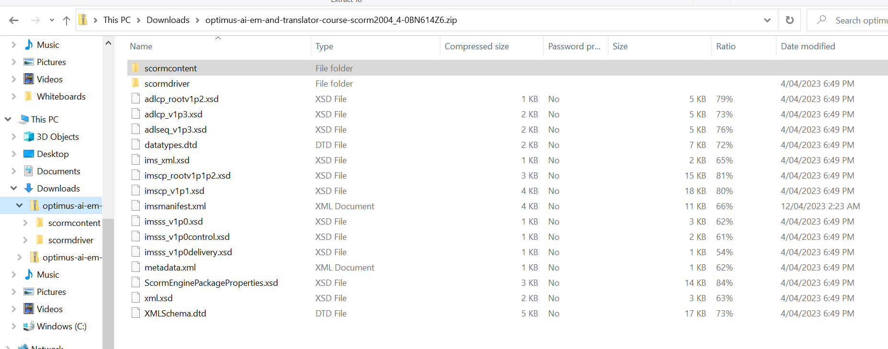Select imscp_v1p1.xsd file icon
888x349 pixels.
click(135, 190)
